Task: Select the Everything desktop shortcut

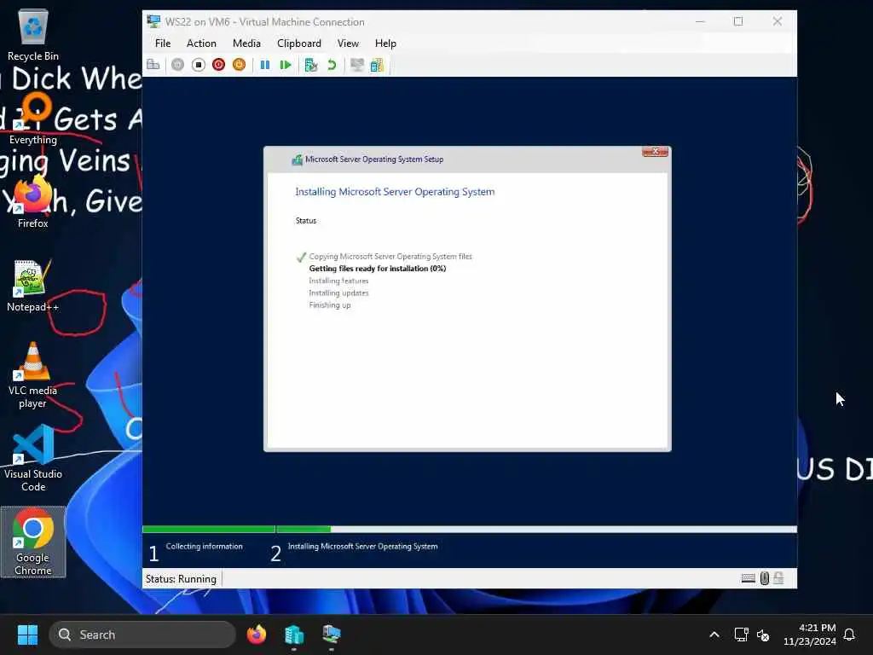Action: coord(33,119)
